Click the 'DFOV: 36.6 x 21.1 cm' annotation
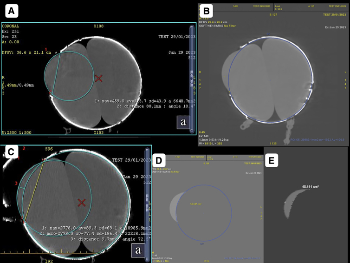The height and width of the screenshot is (263, 350). (x=26, y=53)
